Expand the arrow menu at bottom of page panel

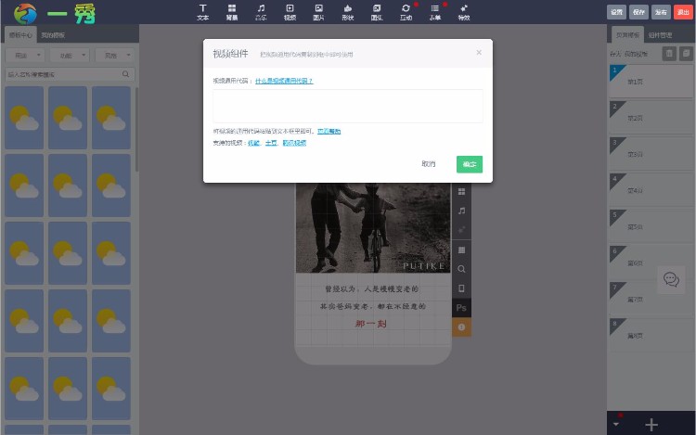tap(615, 425)
